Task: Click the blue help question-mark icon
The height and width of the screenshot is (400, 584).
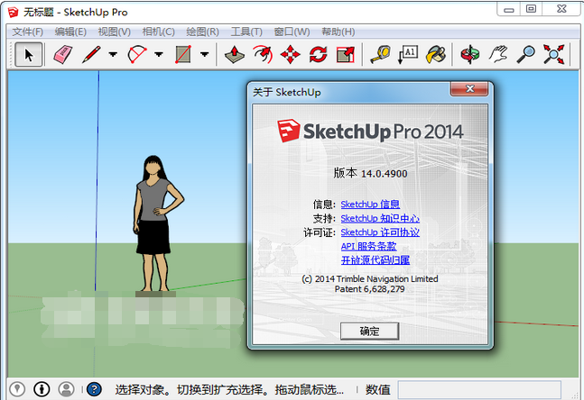Action: (94, 389)
